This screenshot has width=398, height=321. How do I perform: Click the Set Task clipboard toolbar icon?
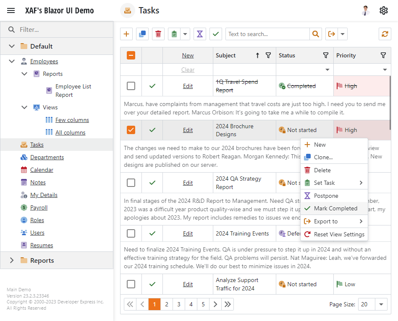click(x=174, y=34)
